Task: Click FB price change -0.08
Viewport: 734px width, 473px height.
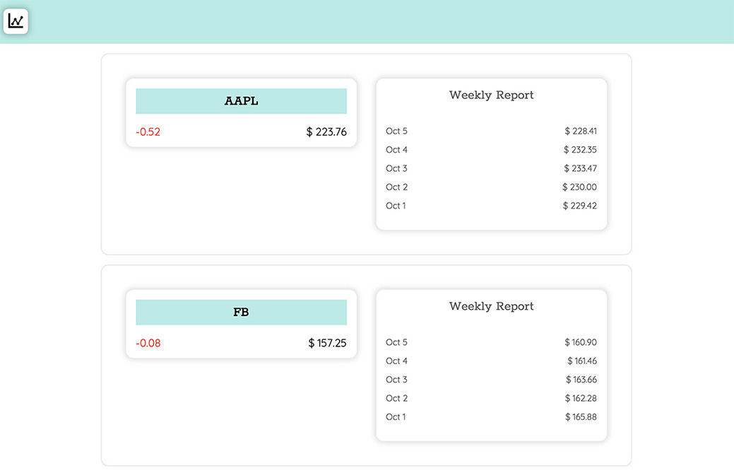Action: coord(148,344)
